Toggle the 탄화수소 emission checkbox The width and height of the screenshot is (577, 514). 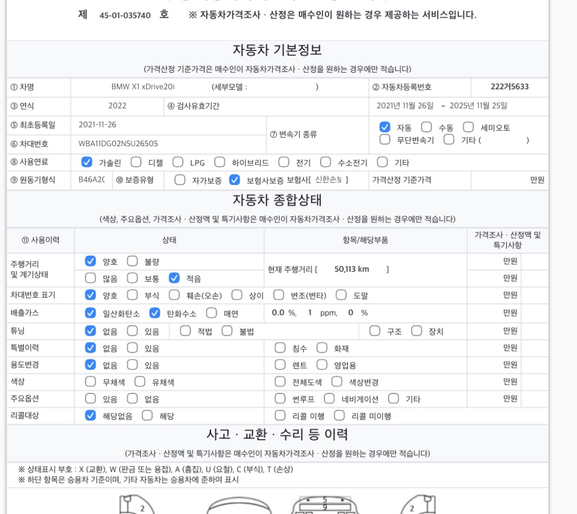(x=154, y=313)
